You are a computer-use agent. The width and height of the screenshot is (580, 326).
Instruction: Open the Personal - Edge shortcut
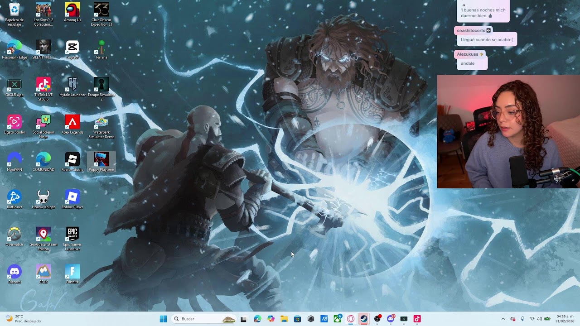pos(14,50)
